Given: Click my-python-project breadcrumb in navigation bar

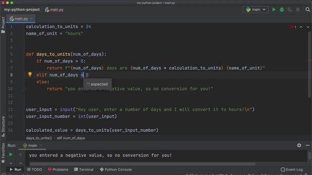Looking at the screenshot, I should click(22, 10).
